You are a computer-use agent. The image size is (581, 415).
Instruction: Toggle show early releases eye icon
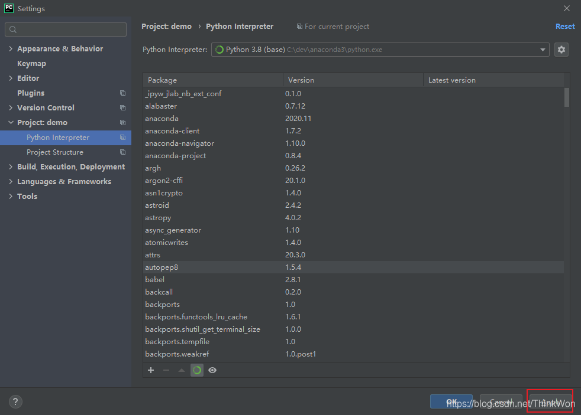click(212, 370)
